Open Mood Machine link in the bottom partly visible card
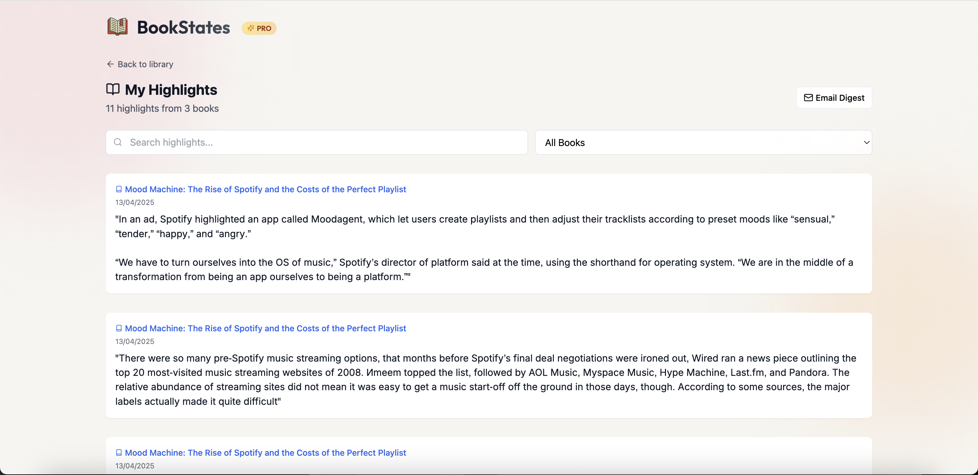 265,453
